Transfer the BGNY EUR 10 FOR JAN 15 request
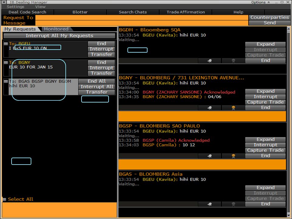This screenshot has height=219, width=292. click(x=102, y=73)
